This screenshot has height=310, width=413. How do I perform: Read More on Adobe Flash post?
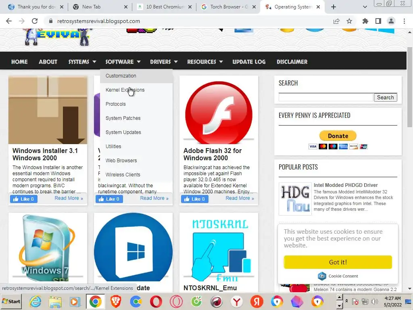pos(240,198)
